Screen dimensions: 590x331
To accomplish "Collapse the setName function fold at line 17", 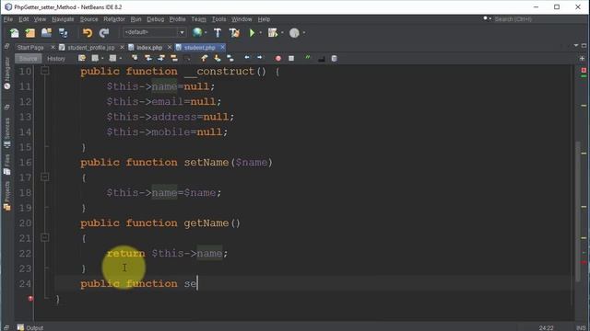I will pyautogui.click(x=45, y=177).
